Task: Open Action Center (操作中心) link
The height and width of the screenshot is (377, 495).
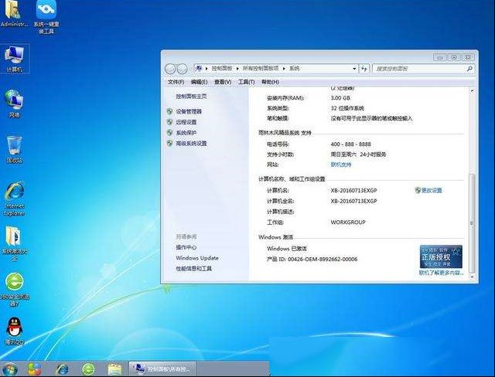Action: pos(186,247)
